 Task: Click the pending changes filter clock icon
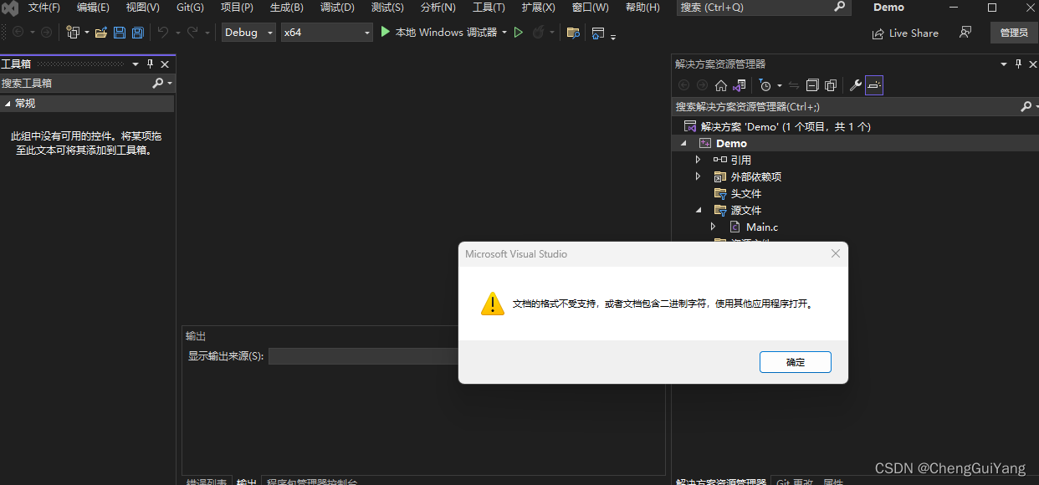[765, 85]
